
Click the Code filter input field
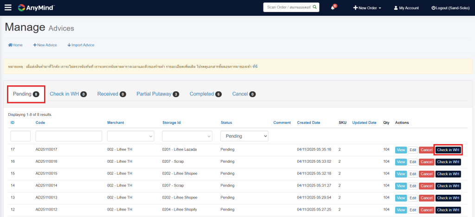pos(69,136)
